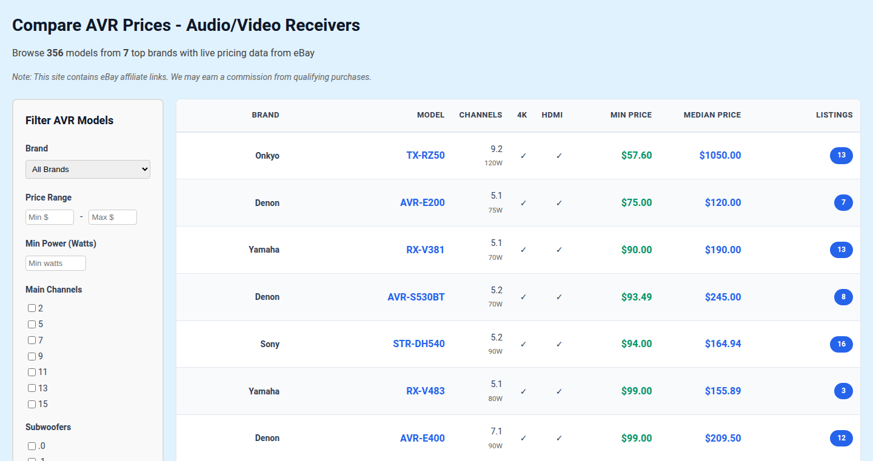Click the Compare AVR Prices page title
Image resolution: width=873 pixels, height=461 pixels.
(186, 25)
